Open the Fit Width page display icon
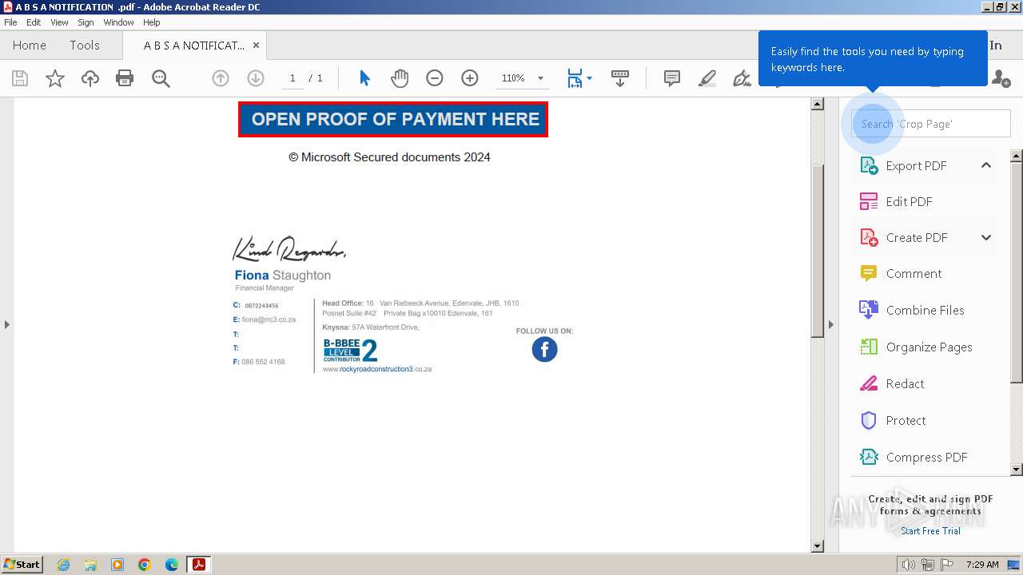 point(575,78)
